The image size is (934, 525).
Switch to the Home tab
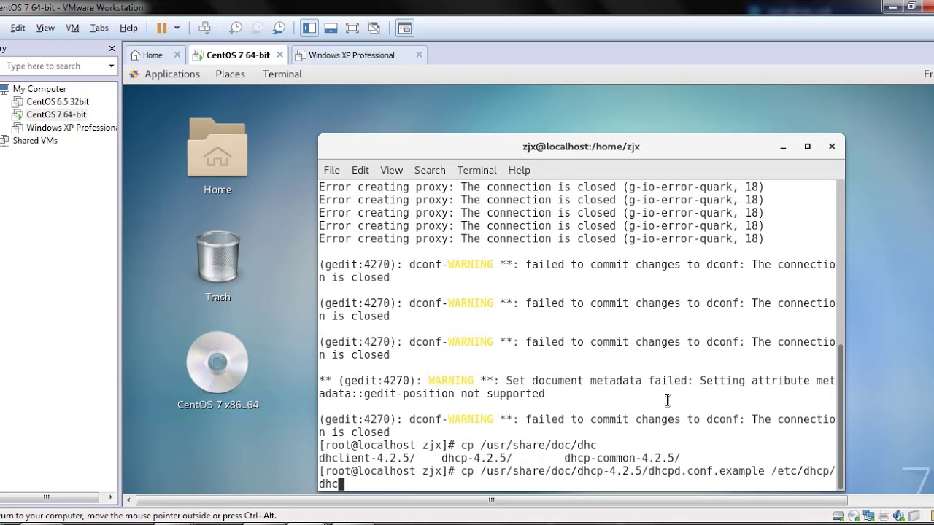pos(153,55)
